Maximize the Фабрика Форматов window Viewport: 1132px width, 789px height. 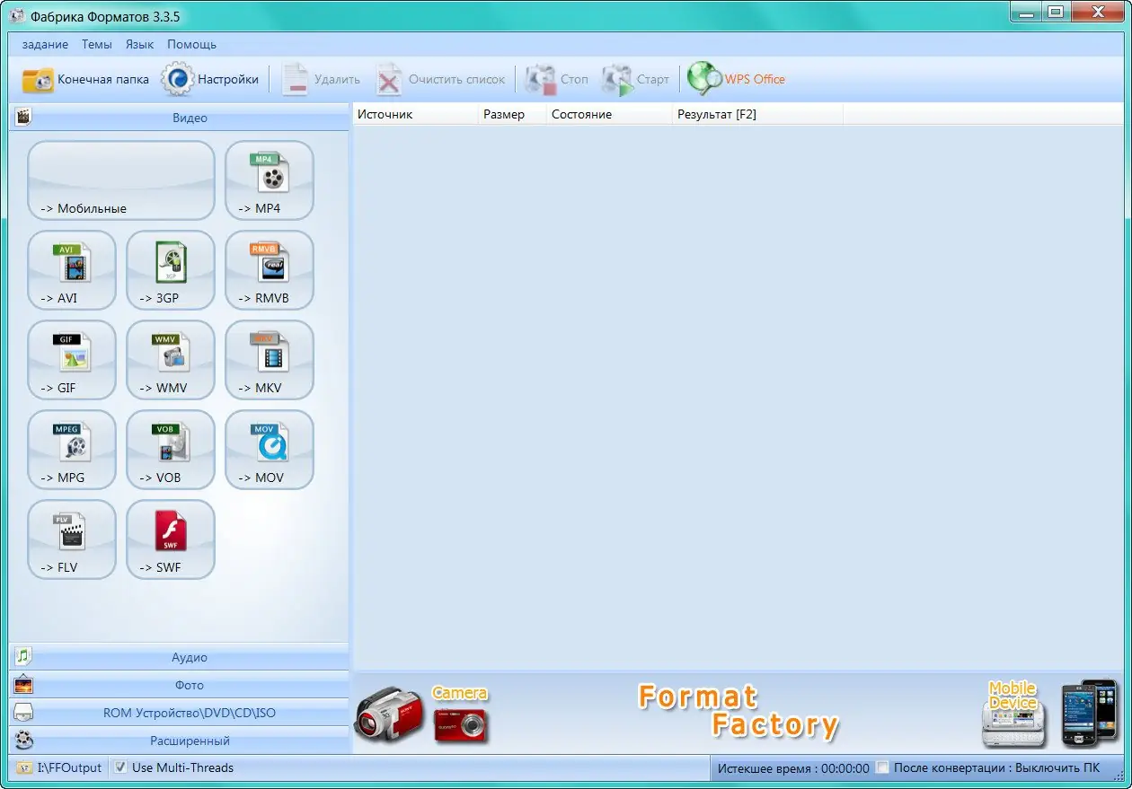1055,12
